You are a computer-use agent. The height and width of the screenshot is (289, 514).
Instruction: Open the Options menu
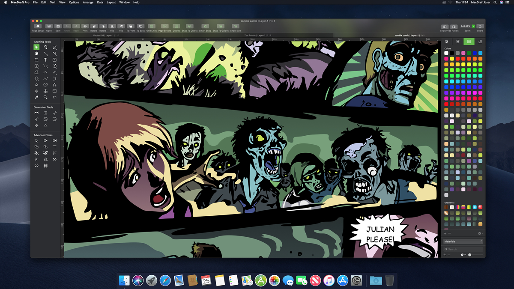click(x=74, y=3)
